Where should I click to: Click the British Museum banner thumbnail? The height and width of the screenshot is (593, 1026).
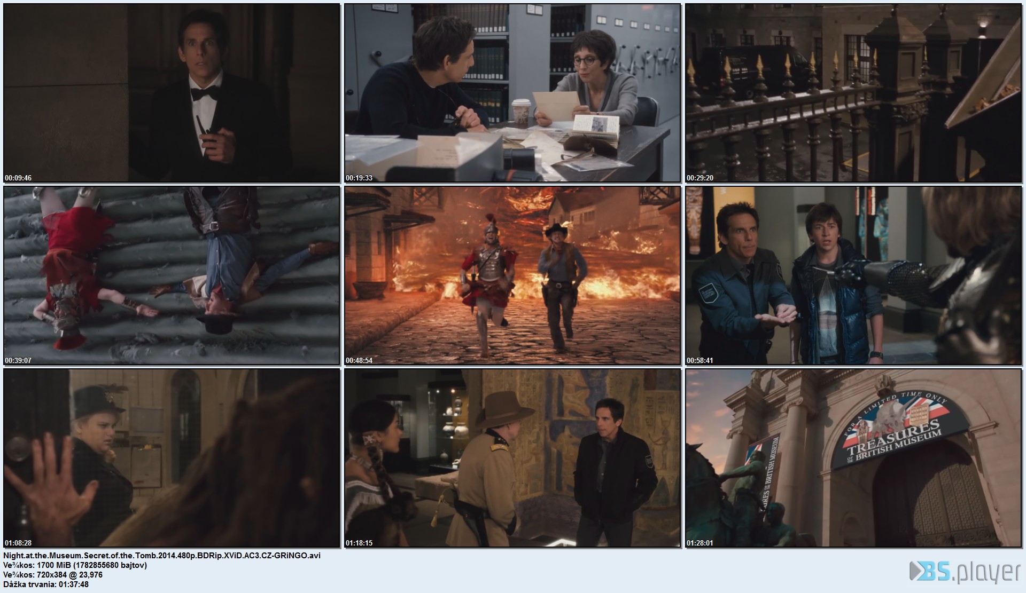853,458
